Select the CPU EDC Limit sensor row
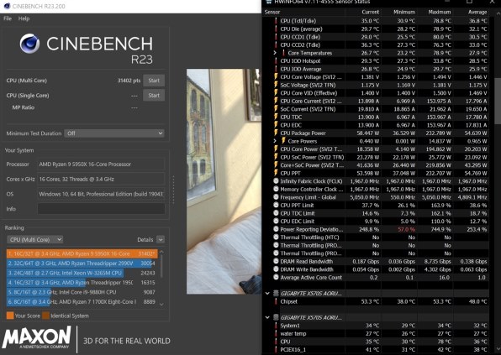The image size is (501, 355). 376,221
